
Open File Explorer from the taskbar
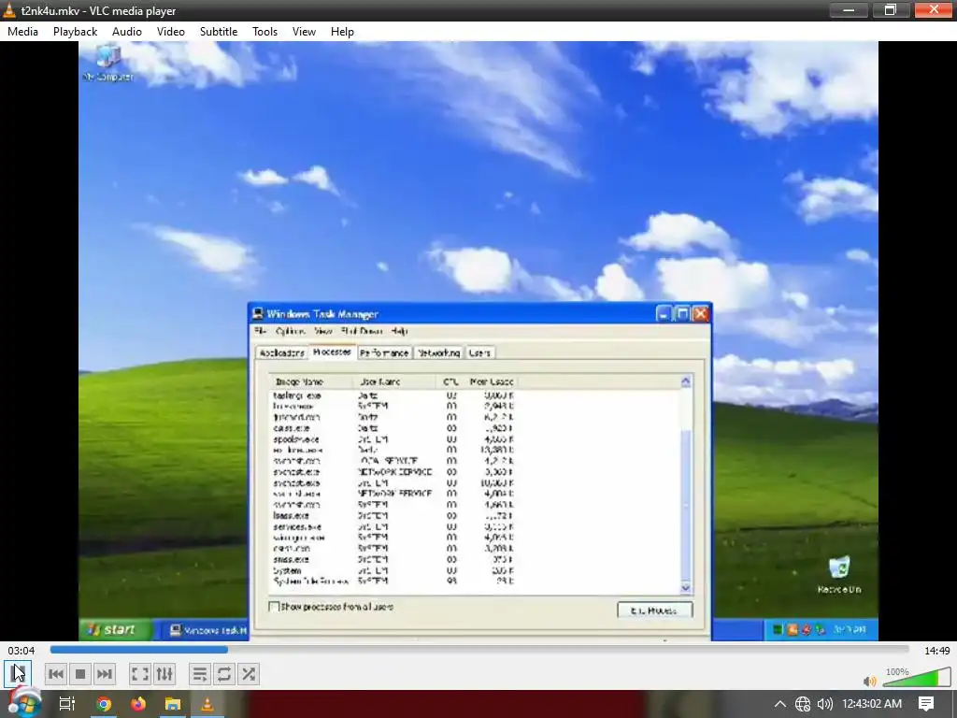tap(173, 704)
